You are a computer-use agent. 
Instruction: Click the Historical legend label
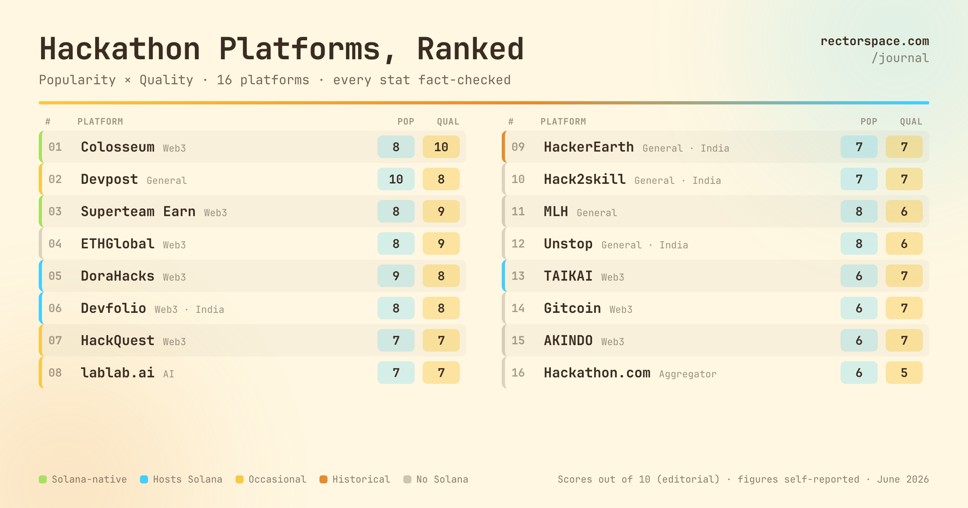[361, 479]
